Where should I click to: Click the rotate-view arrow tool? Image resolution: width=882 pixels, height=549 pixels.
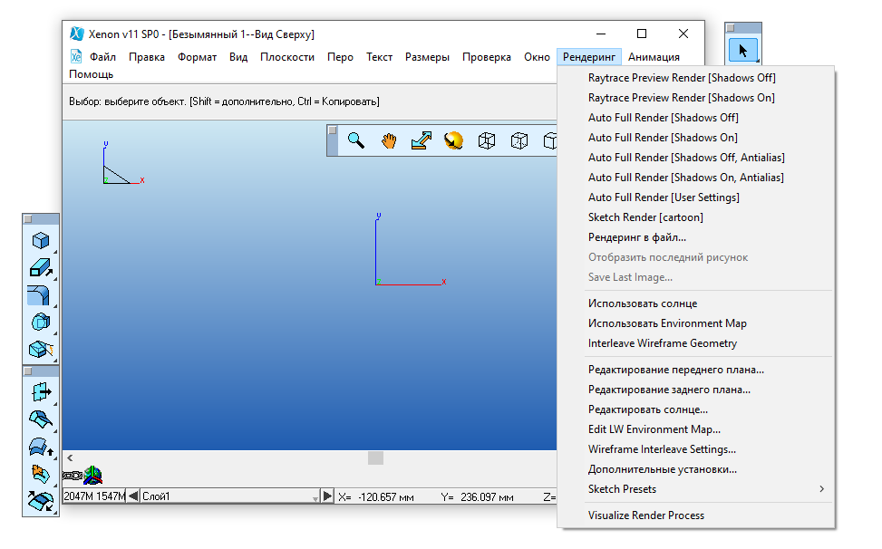[x=422, y=140]
